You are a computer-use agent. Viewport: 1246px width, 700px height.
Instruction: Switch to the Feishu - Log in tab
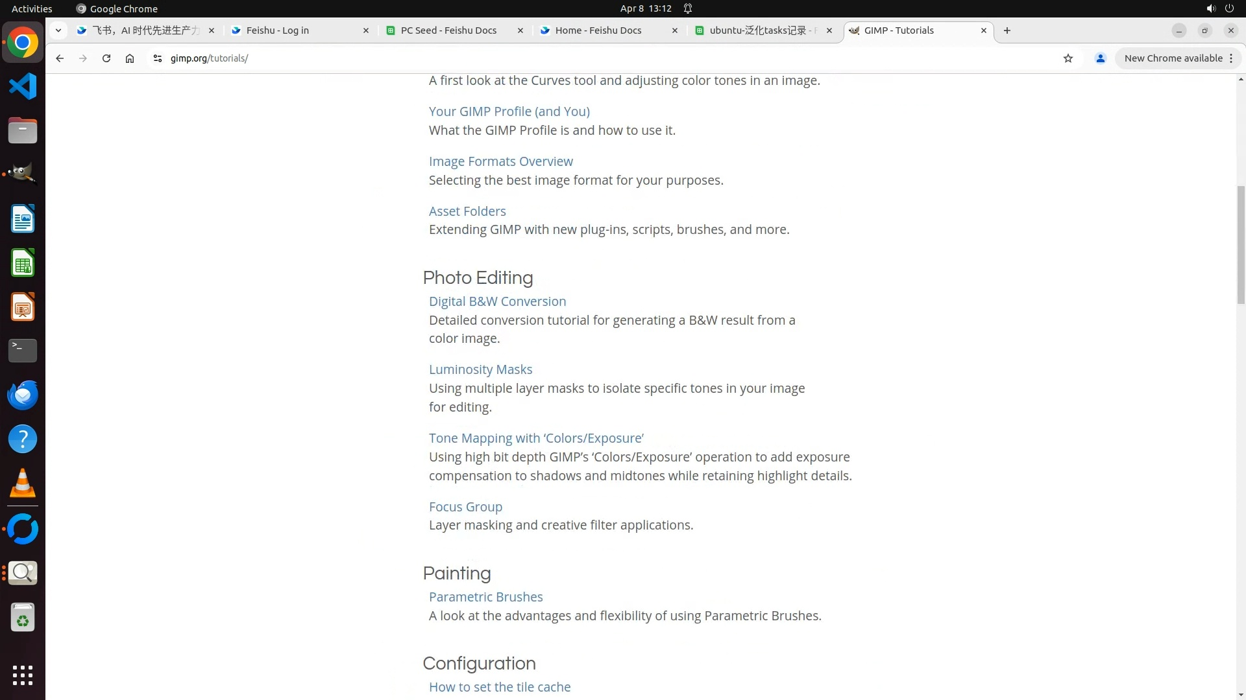(278, 30)
